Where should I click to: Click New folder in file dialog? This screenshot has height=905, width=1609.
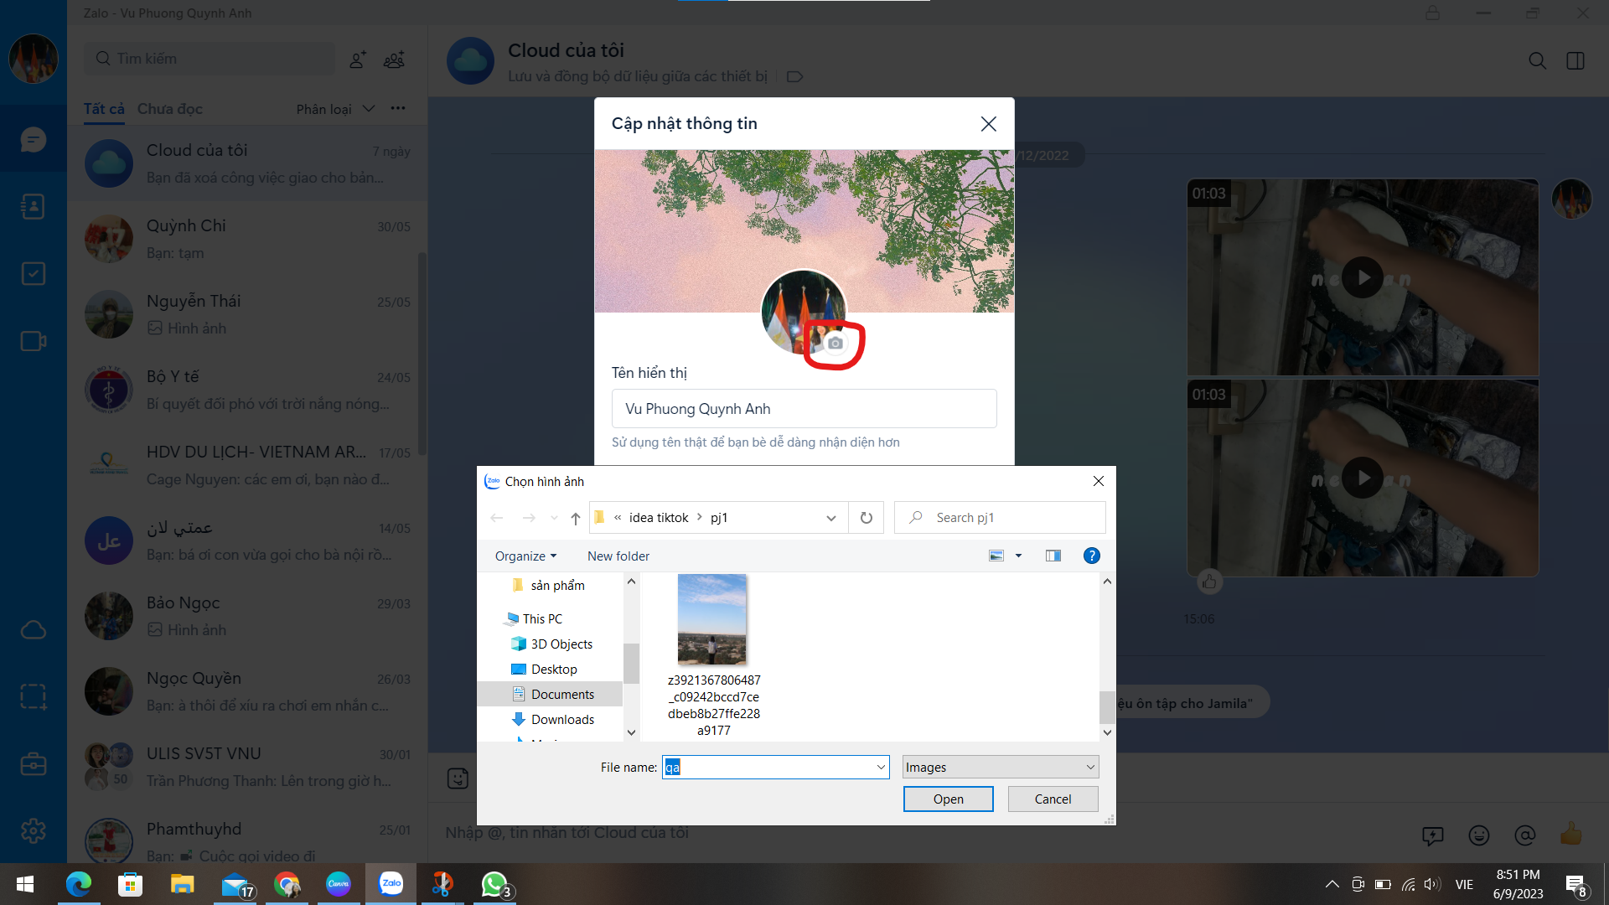618,556
